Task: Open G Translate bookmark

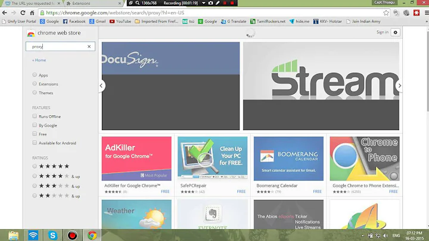Action: tap(234, 21)
